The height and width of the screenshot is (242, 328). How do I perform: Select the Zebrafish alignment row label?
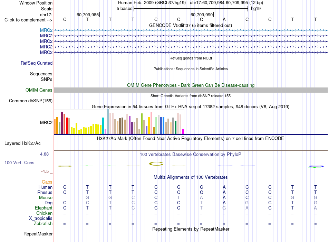43,224
